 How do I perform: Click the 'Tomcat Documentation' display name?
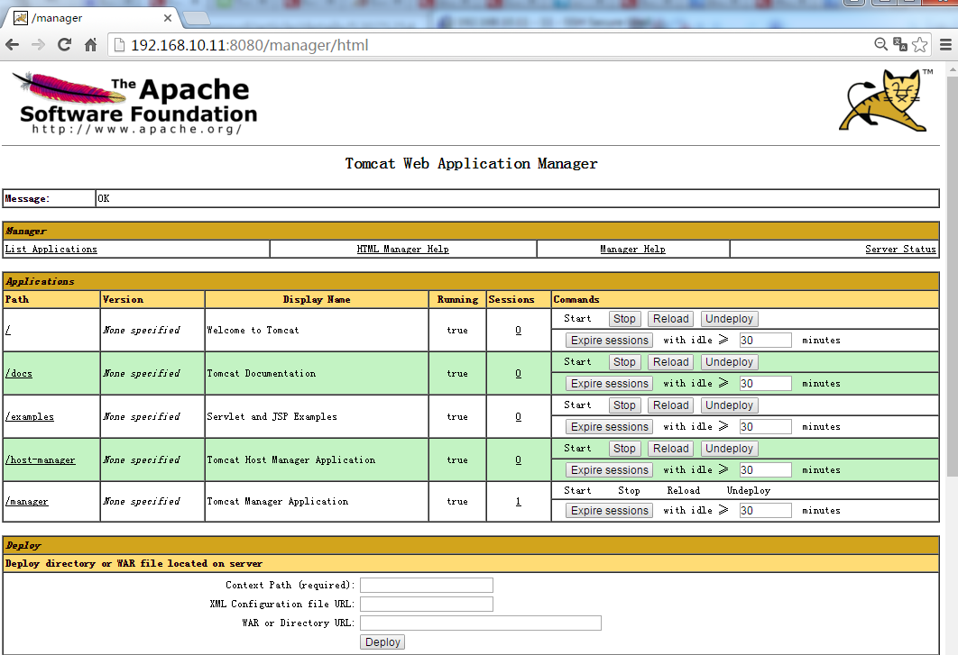(262, 374)
